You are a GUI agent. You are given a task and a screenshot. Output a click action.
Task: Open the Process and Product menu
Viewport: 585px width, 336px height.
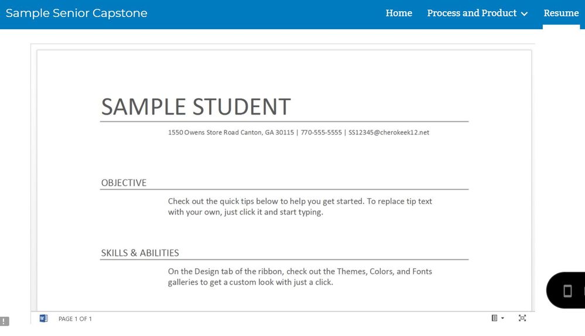pyautogui.click(x=471, y=13)
